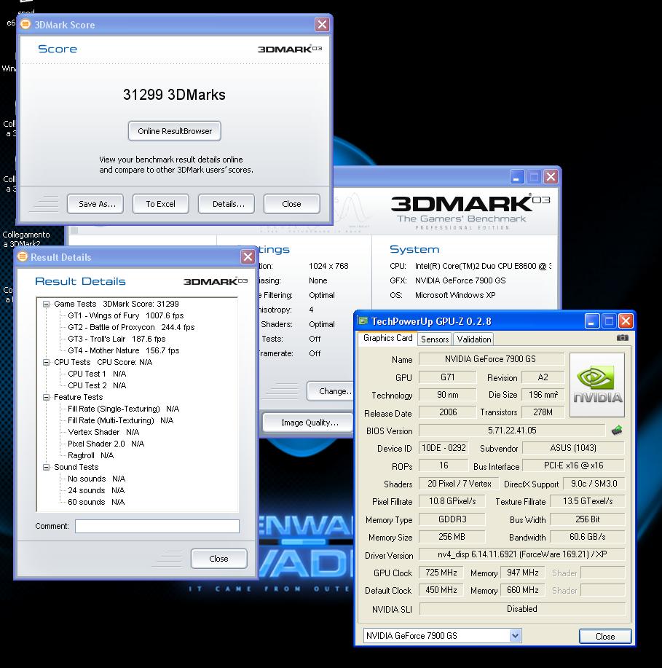This screenshot has width=662, height=668.
Task: Close the Result Details window with X
Action: pyautogui.click(x=248, y=257)
